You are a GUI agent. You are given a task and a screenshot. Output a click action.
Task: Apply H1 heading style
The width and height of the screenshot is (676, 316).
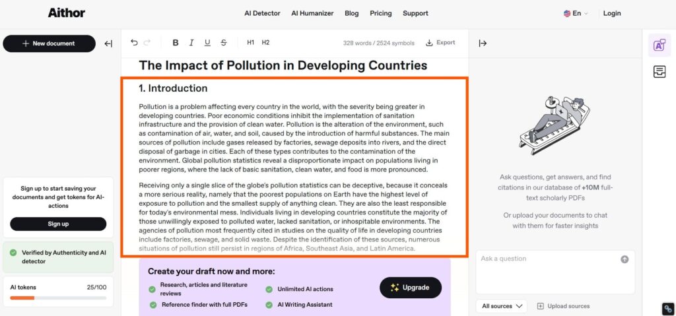pos(250,42)
